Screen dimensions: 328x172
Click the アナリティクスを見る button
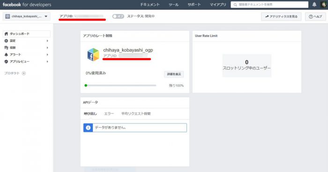pyautogui.click(x=281, y=16)
